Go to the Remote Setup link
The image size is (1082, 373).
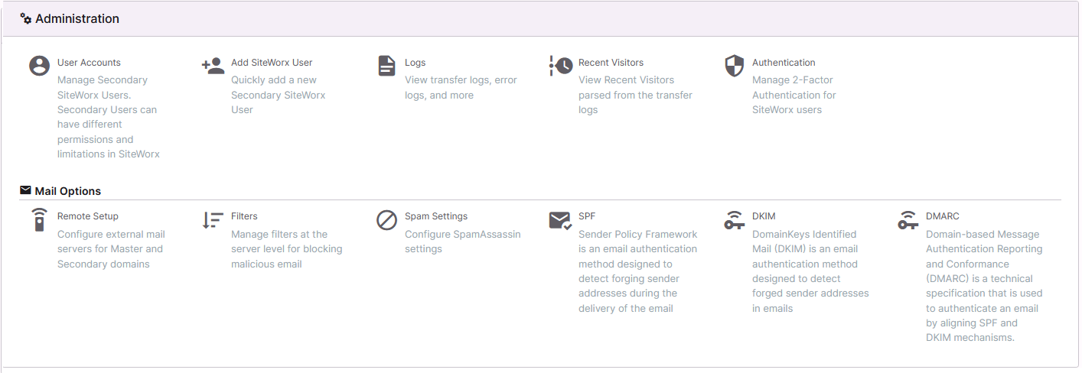88,216
